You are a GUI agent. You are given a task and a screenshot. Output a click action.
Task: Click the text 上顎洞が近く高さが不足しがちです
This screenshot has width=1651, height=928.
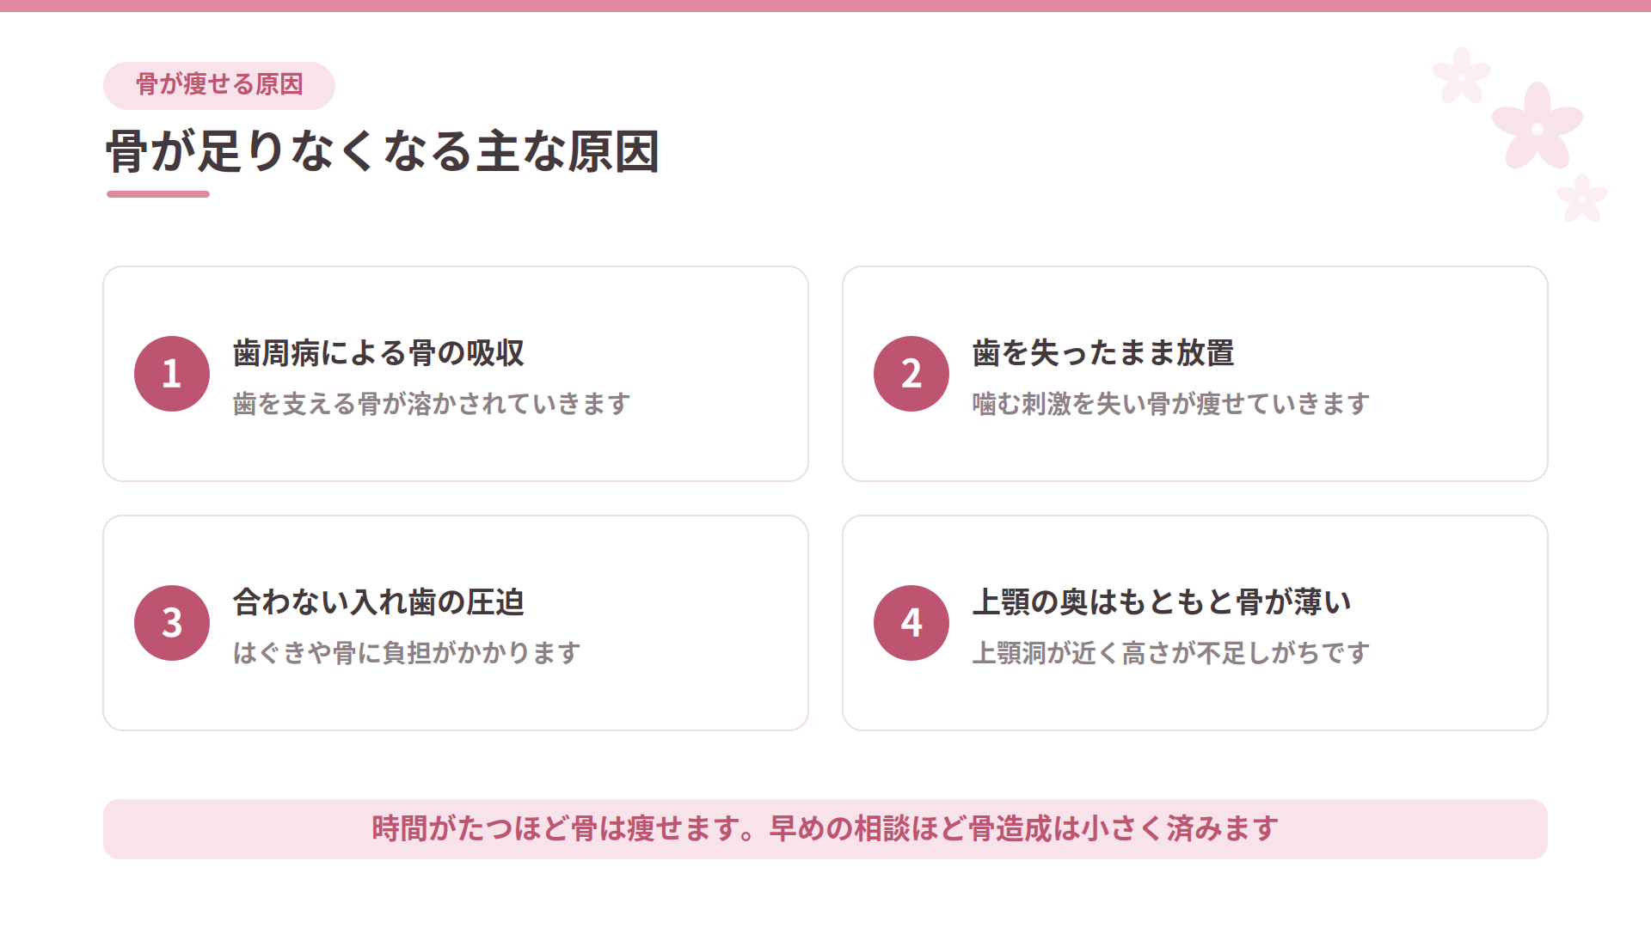[1171, 652]
